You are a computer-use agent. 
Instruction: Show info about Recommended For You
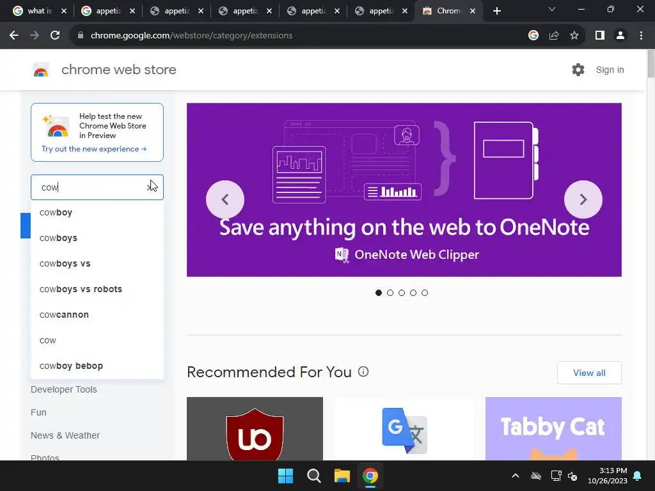(x=363, y=371)
